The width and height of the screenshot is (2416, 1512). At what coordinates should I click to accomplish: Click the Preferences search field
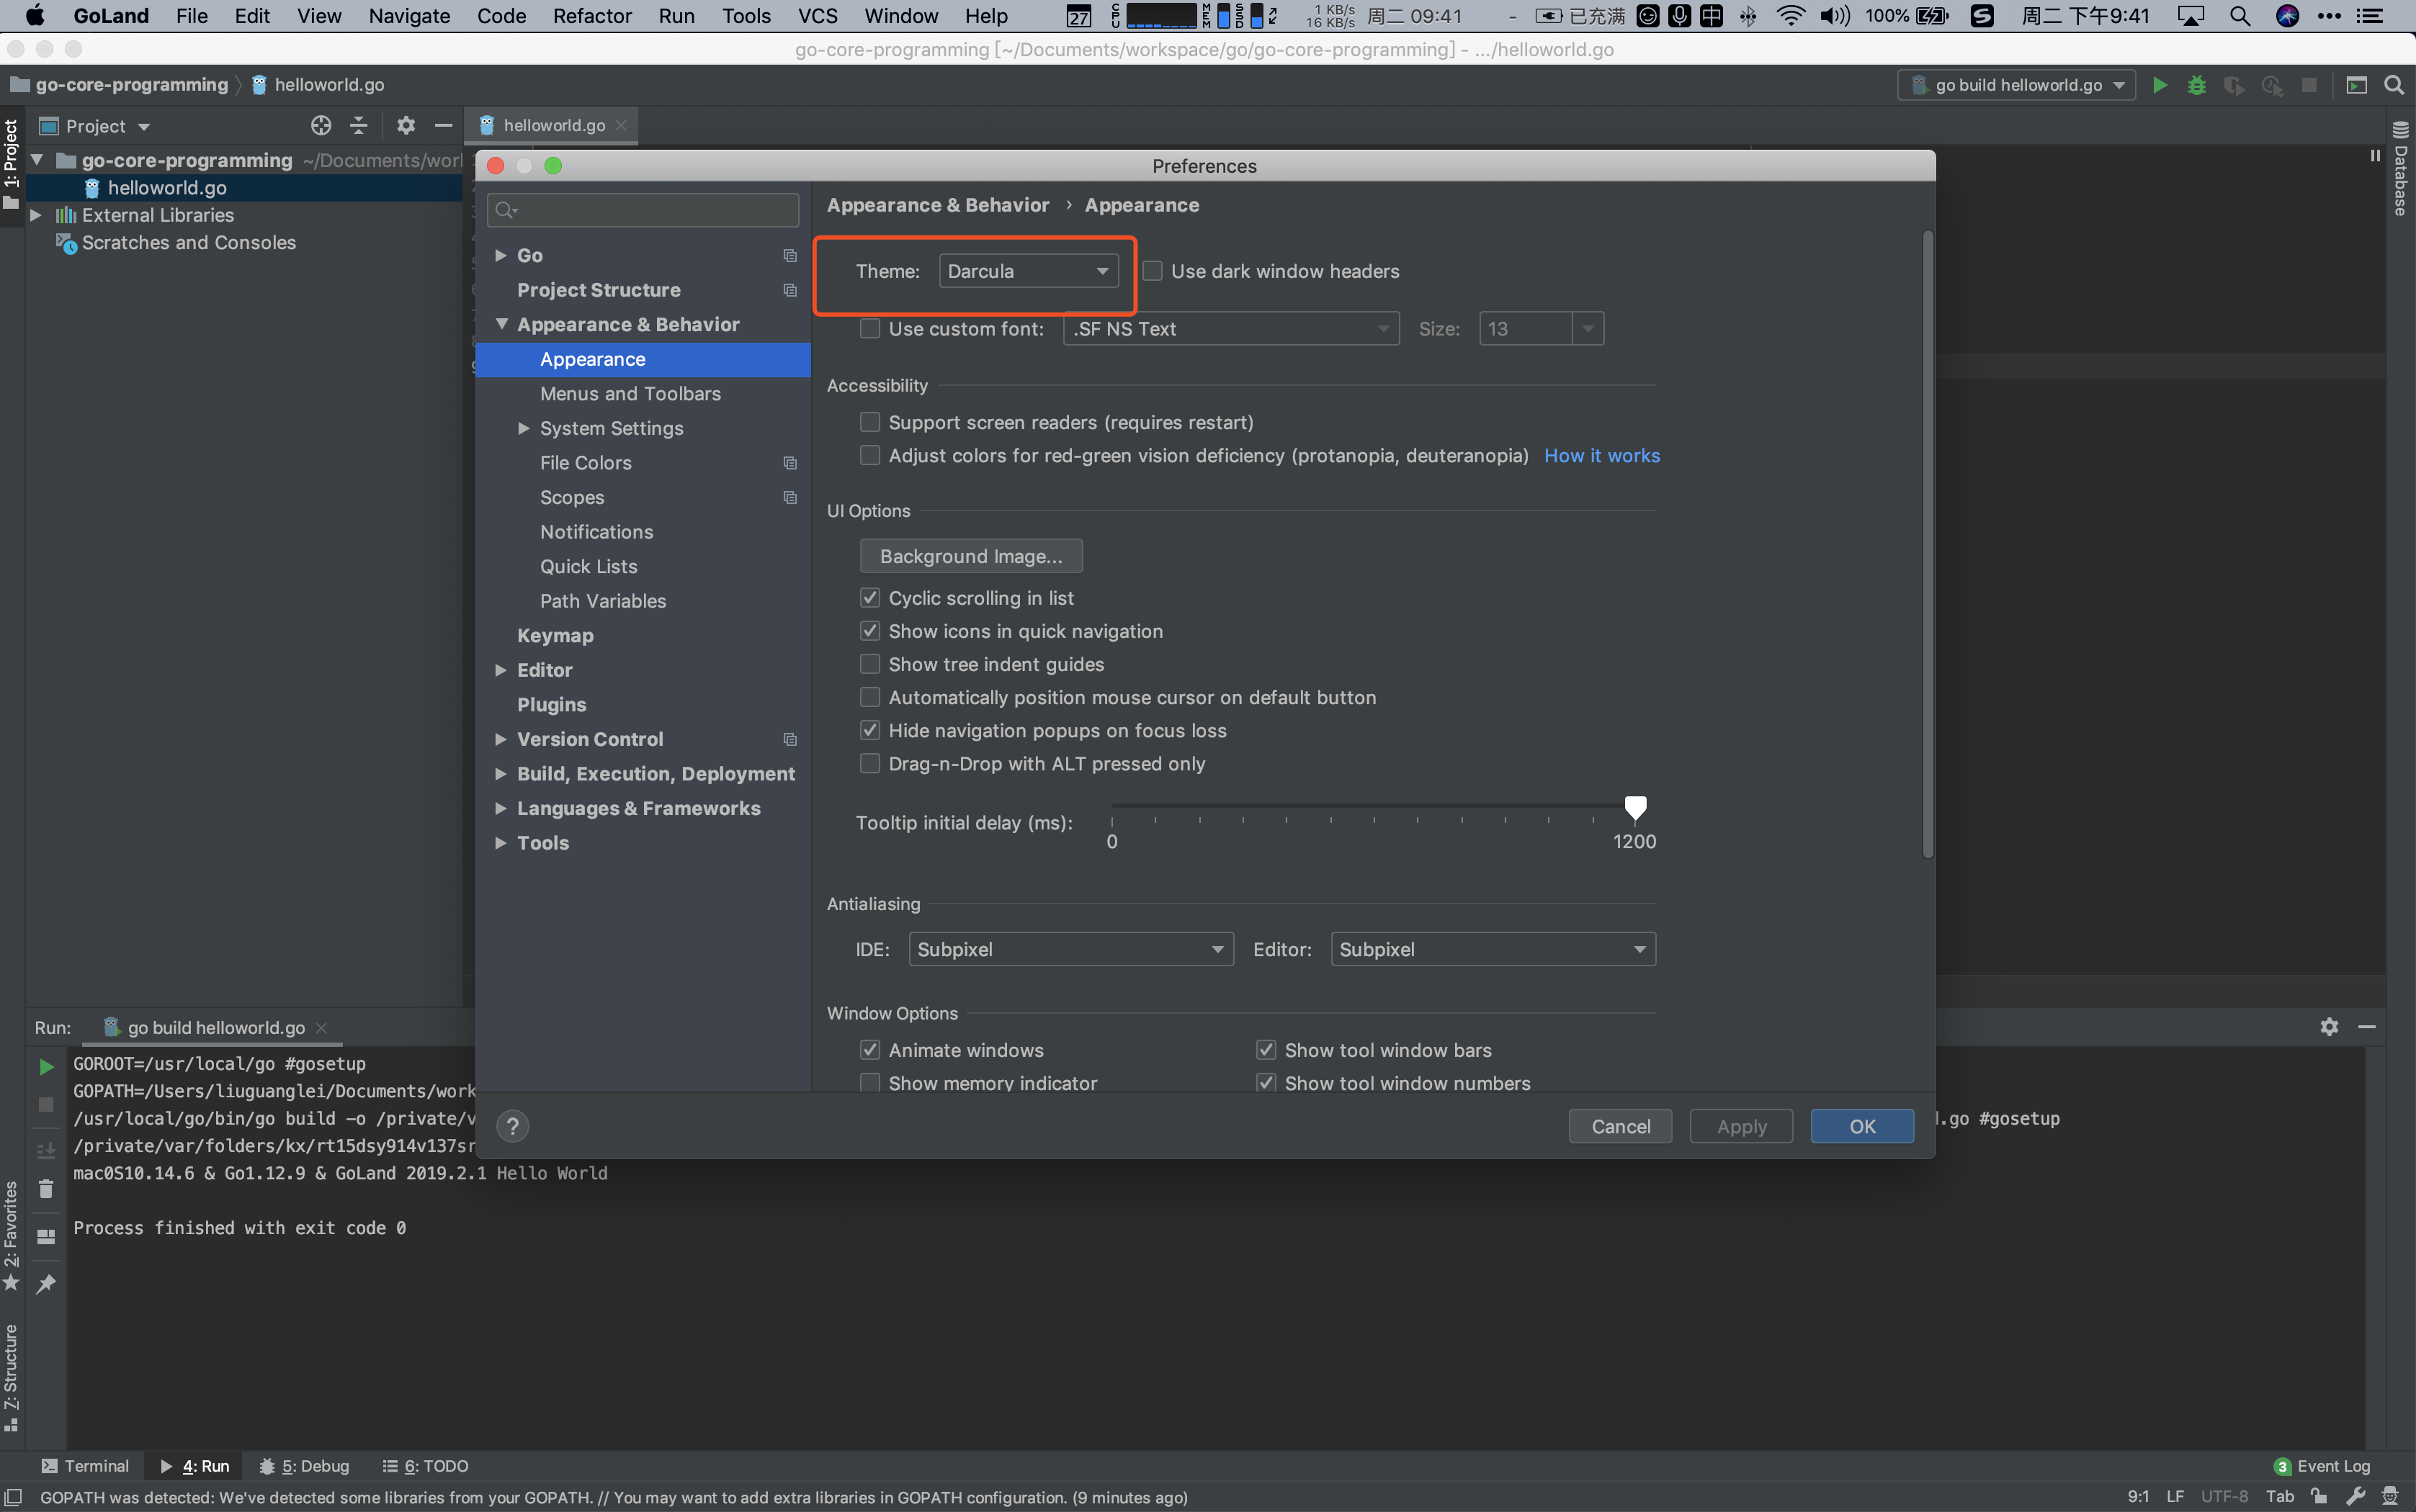643,209
